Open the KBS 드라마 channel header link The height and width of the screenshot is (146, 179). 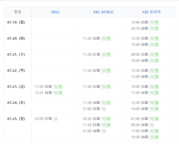click(152, 12)
